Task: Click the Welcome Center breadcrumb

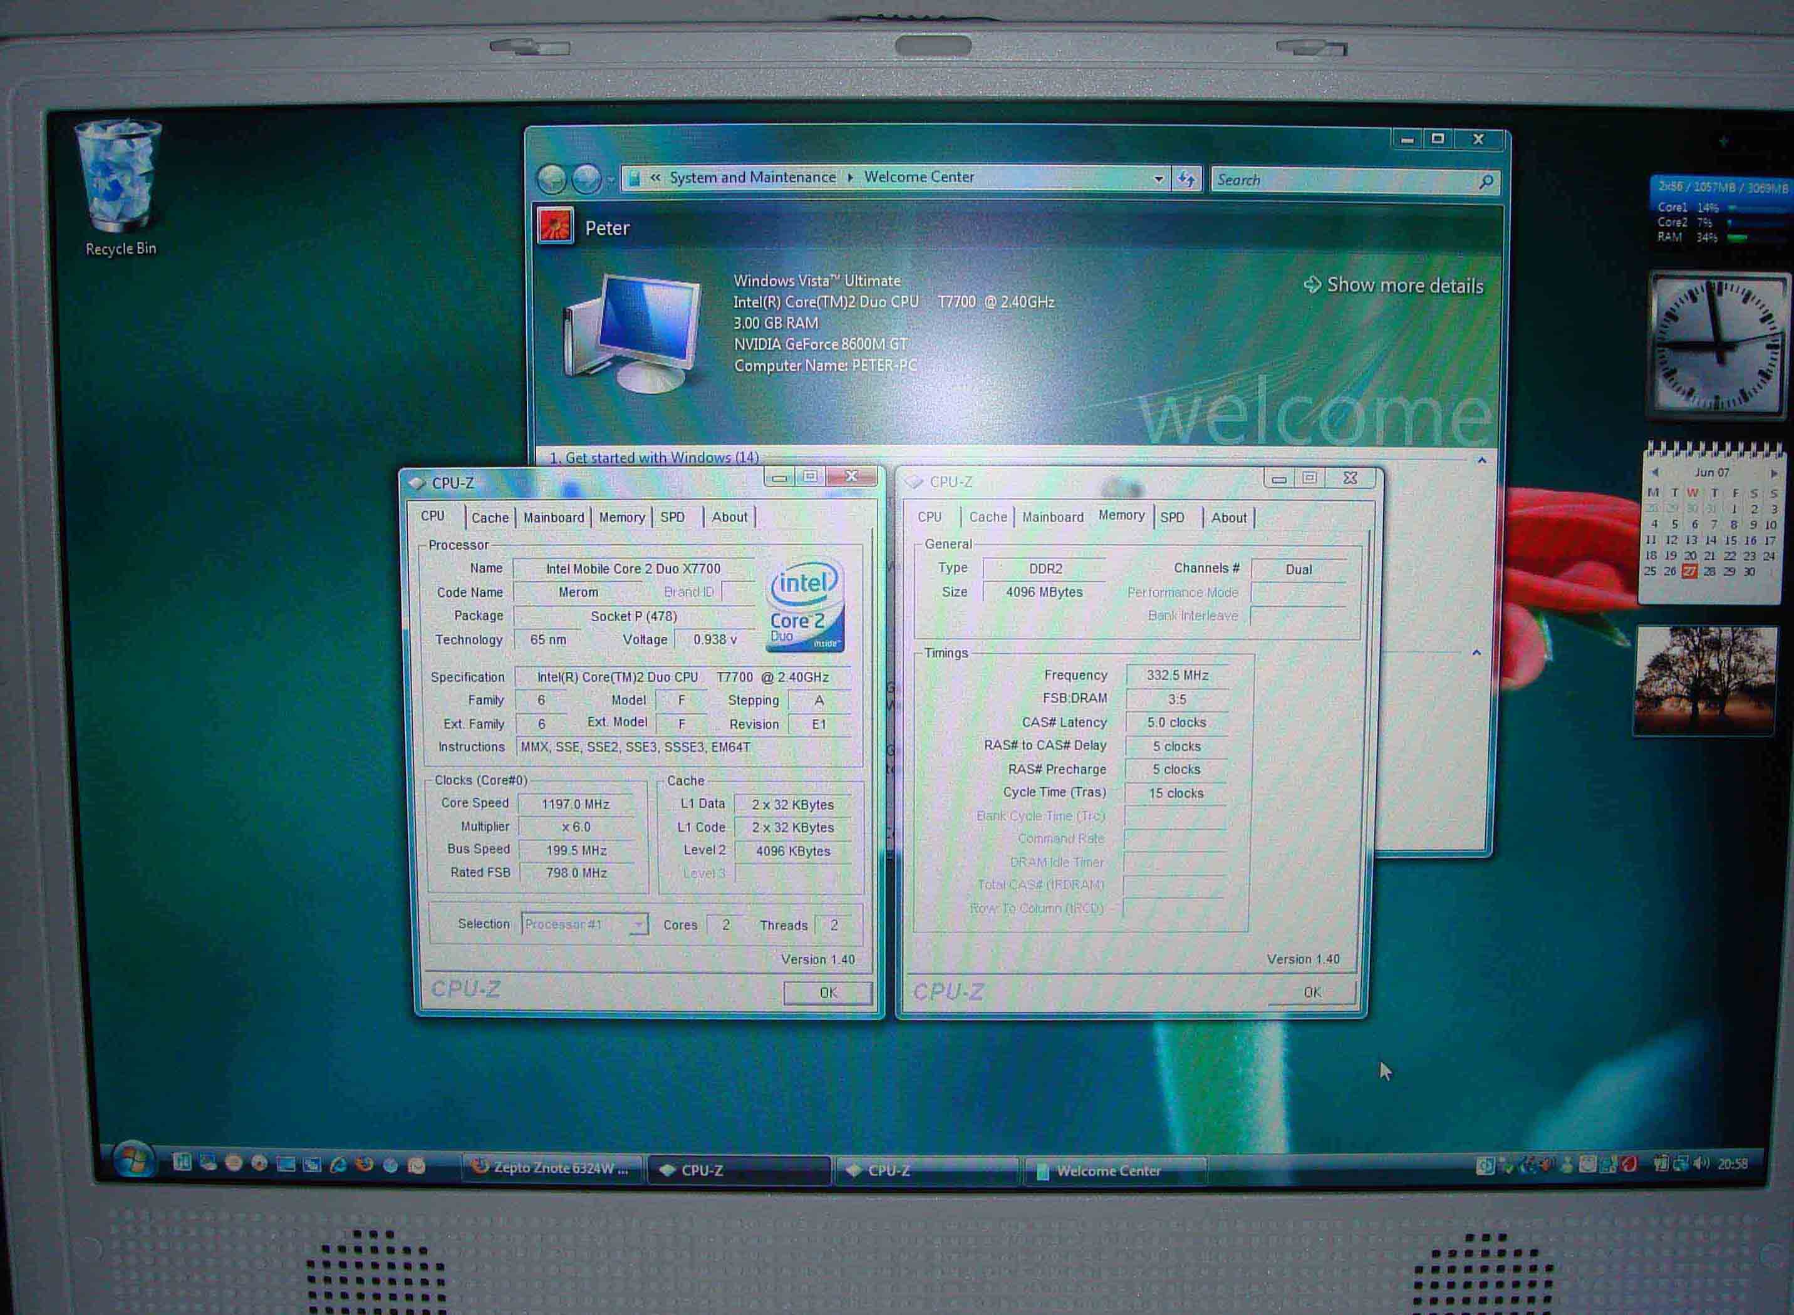Action: (x=919, y=177)
